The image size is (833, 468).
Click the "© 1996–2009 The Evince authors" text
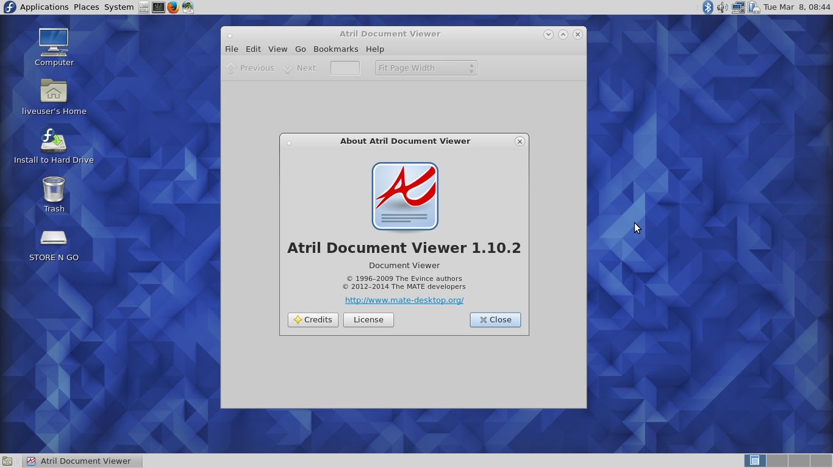click(404, 278)
